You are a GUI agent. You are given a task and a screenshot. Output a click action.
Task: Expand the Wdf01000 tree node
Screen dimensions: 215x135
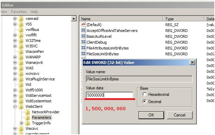[x=15, y=90]
